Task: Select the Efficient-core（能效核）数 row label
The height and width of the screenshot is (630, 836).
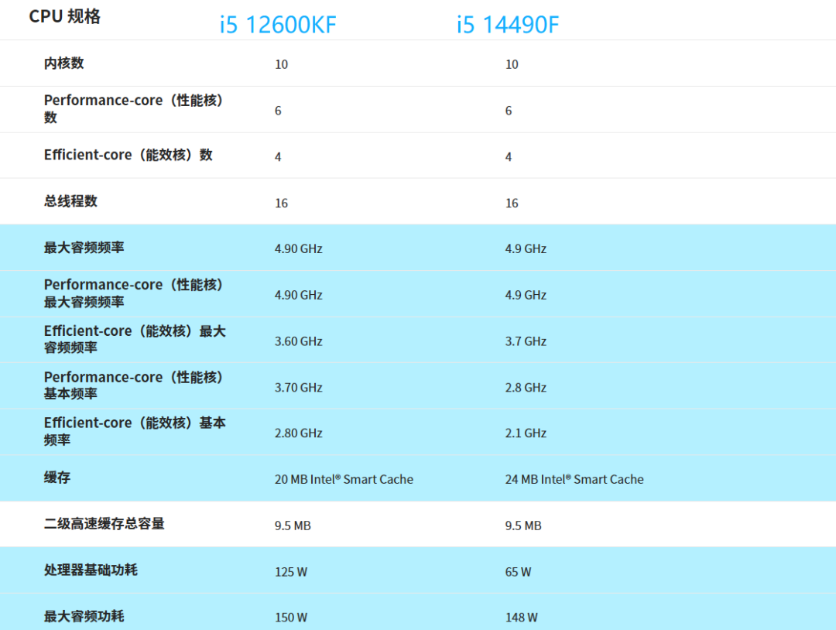Action: coord(128,155)
